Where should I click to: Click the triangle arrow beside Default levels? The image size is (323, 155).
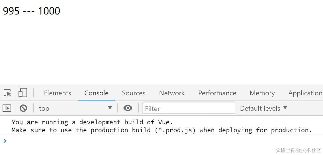point(285,108)
